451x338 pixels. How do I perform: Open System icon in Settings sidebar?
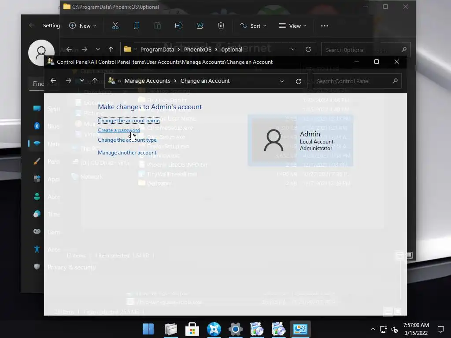[37, 108]
